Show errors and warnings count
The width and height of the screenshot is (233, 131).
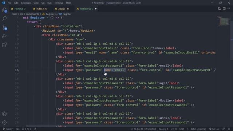click(x=27, y=129)
